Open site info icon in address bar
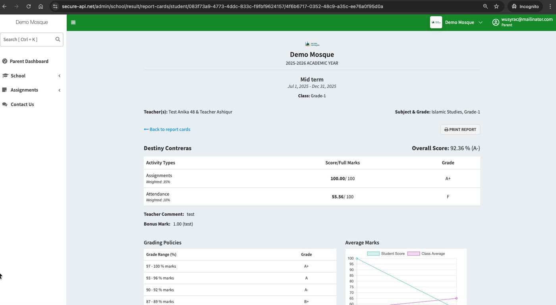Screen dimensions: 556x305 coord(55,6)
